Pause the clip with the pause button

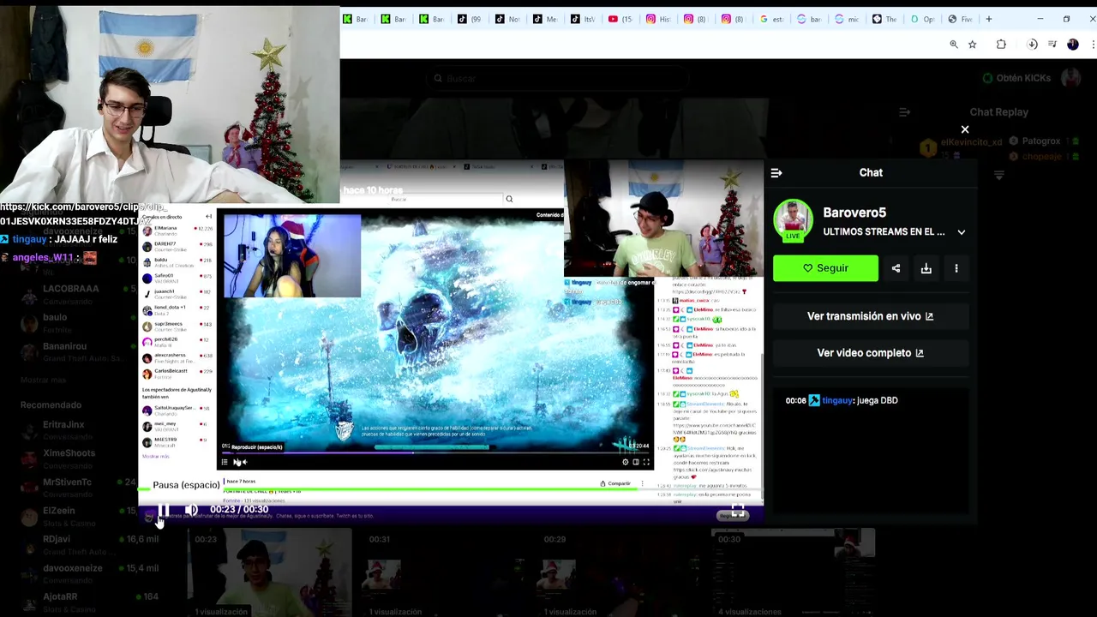163,510
